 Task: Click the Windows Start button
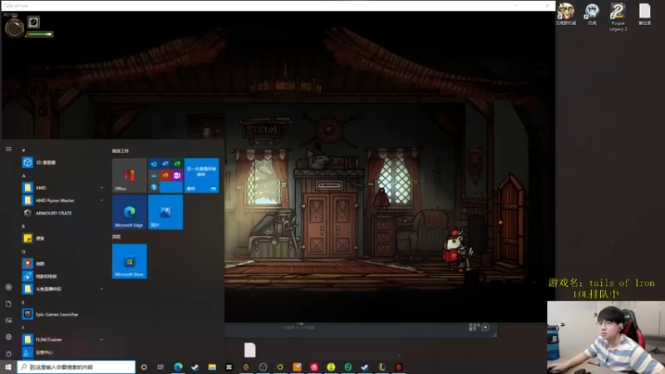coord(8,367)
